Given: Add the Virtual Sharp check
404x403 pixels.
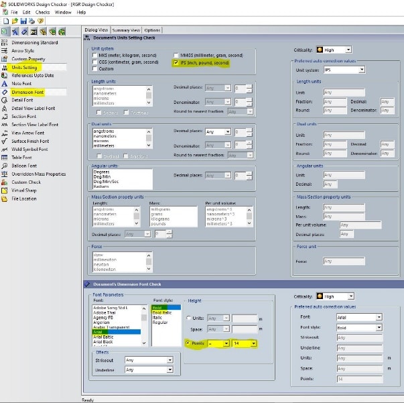Looking at the screenshot, I should (24, 190).
